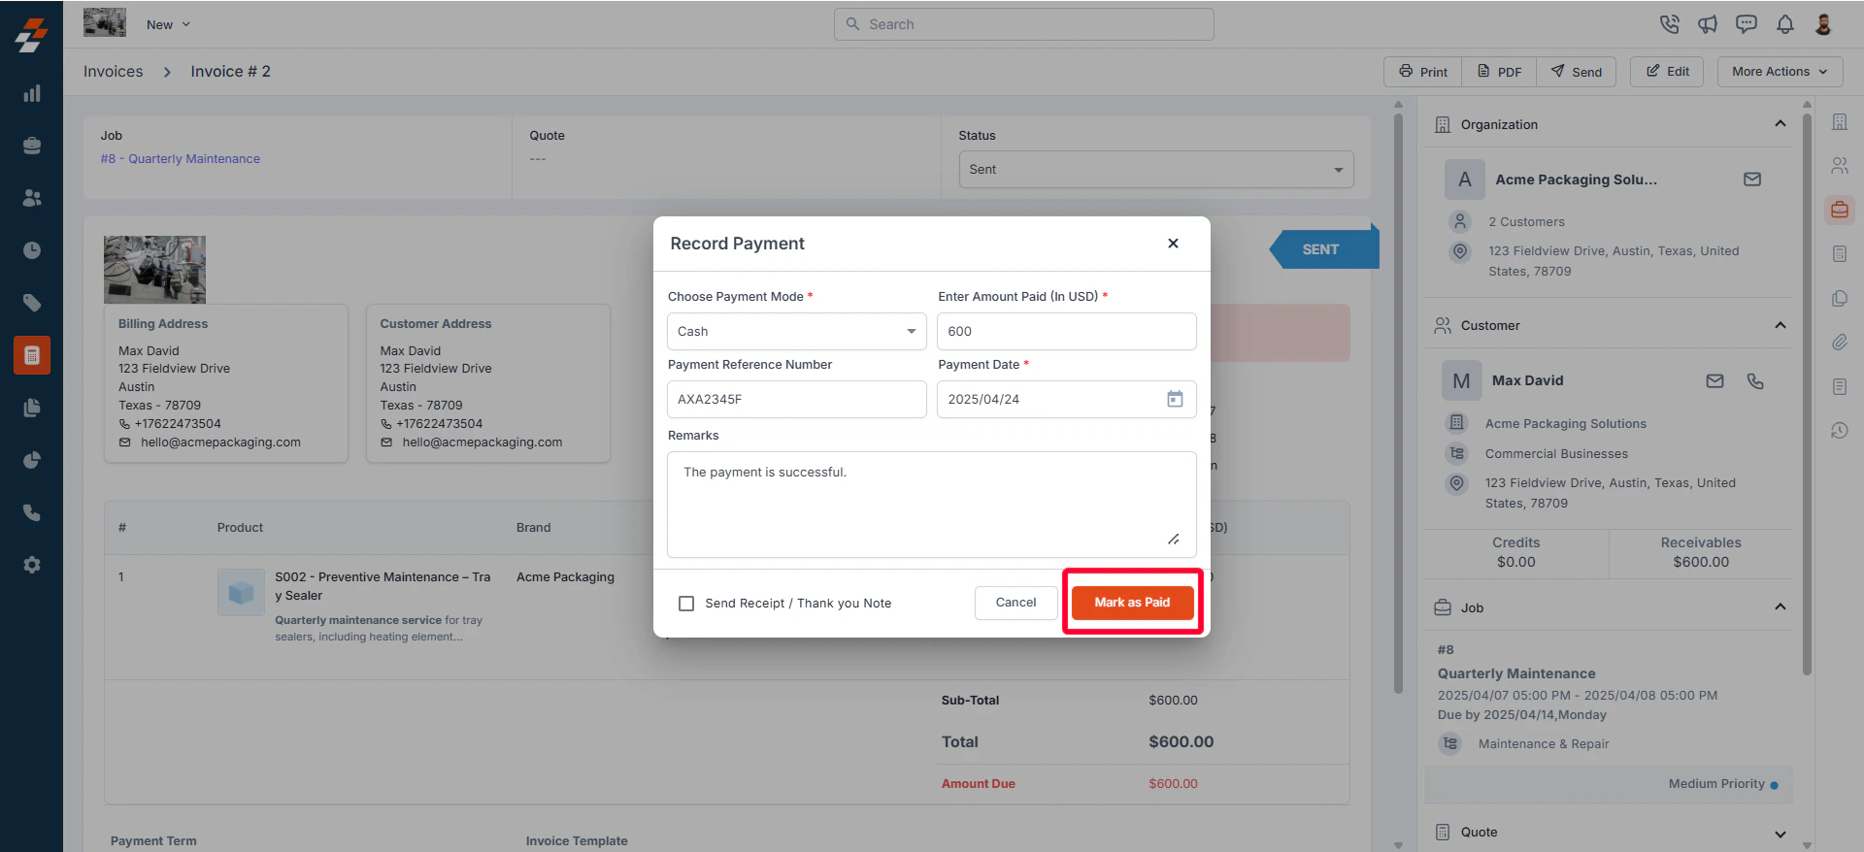Click the S002 product thumbnail image
This screenshot has height=852, width=1864.
[x=241, y=592]
